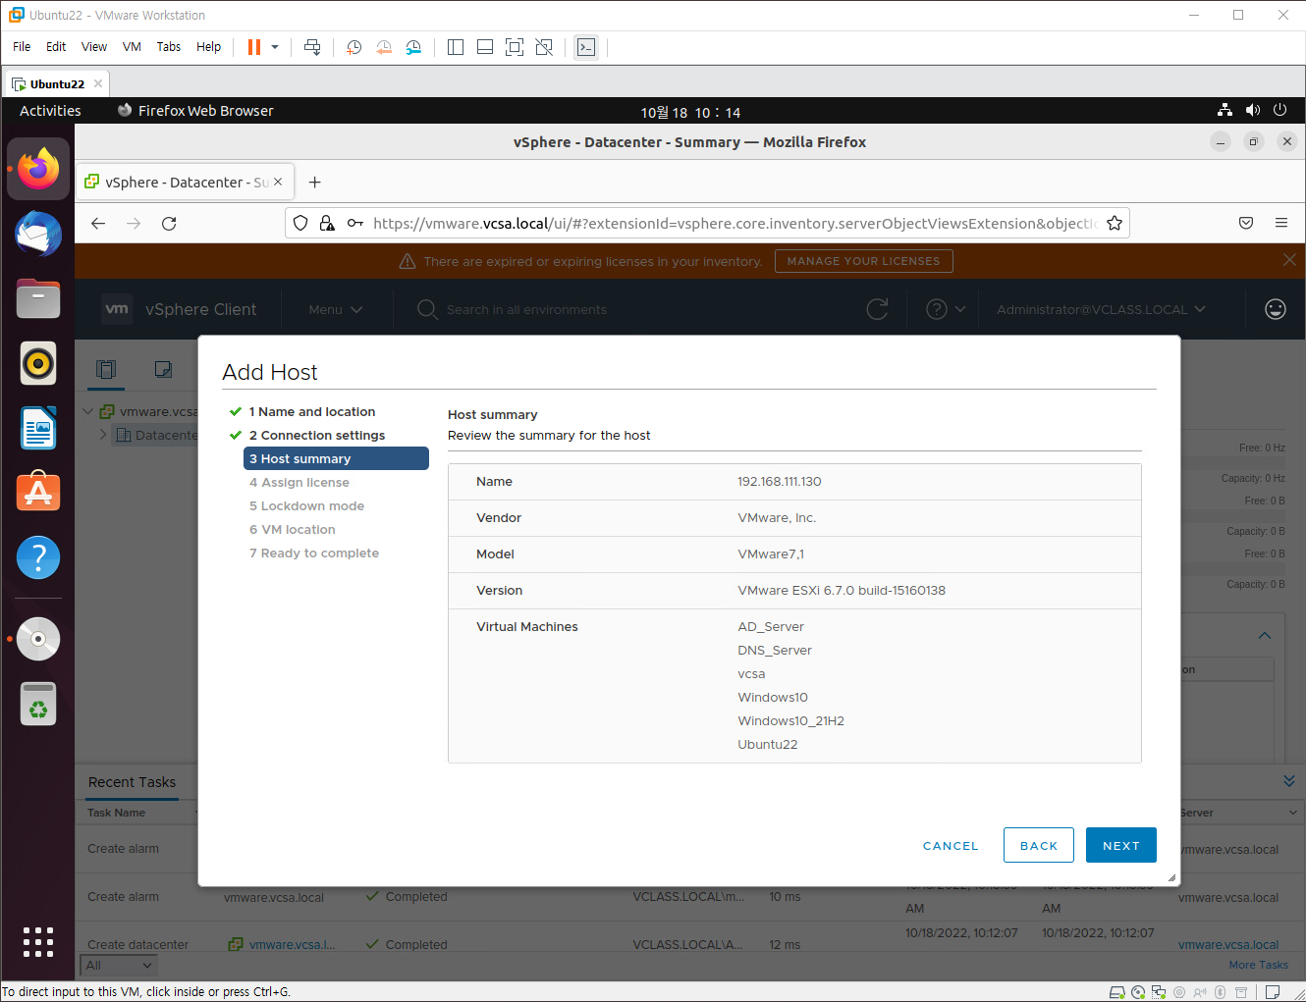Open Firefox hamburger application menu
The height and width of the screenshot is (1002, 1306).
tap(1281, 223)
